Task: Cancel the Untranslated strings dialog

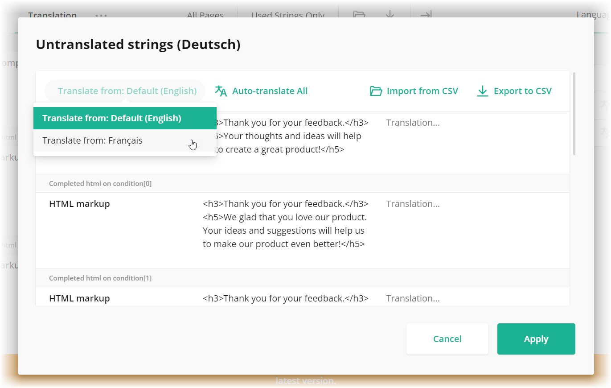Action: click(447, 339)
